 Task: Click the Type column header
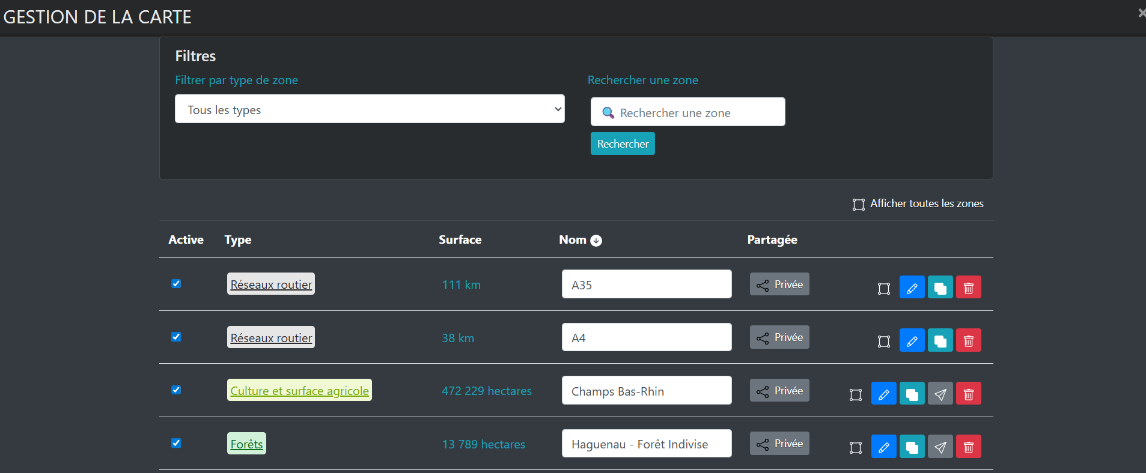coord(238,240)
